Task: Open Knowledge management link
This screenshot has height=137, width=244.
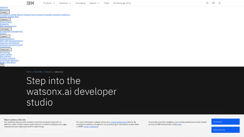Action: [x=11, y=31]
